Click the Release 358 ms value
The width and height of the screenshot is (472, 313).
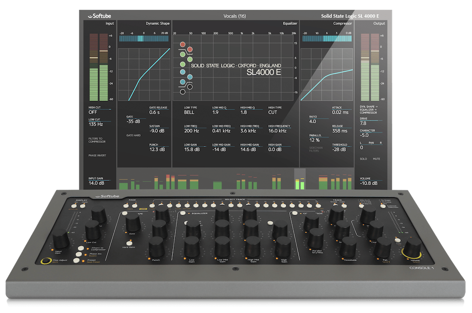[339, 131]
